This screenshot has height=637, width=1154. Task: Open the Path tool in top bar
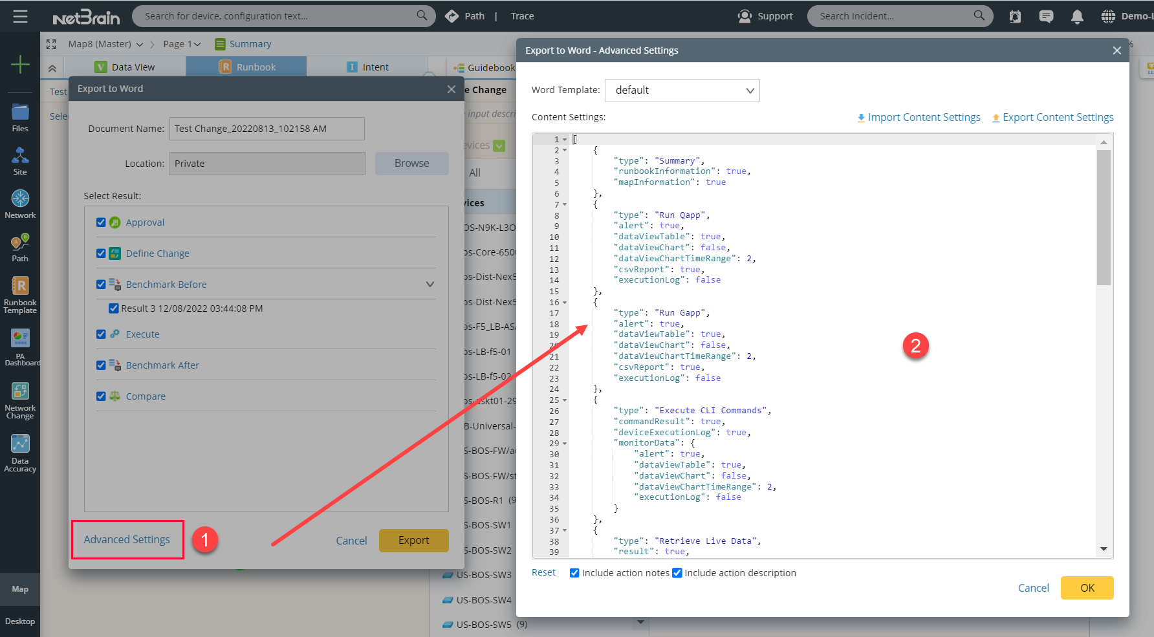tap(465, 16)
